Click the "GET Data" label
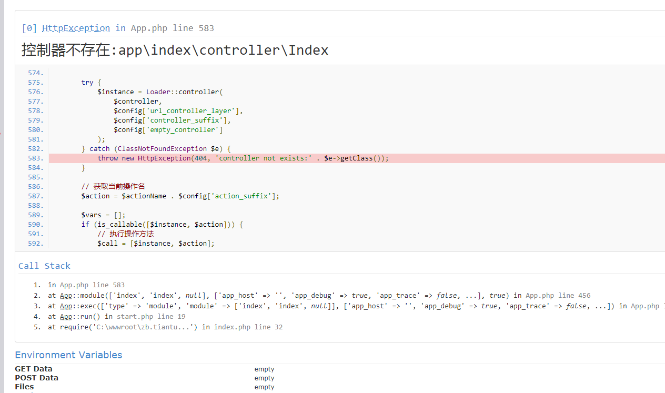The image size is (665, 393). click(x=34, y=369)
